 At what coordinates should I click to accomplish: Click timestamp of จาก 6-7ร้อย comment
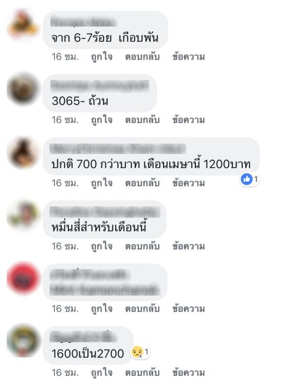pyautogui.click(x=65, y=57)
